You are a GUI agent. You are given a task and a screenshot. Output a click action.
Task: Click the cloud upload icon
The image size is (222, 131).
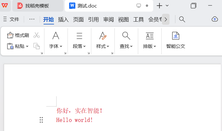(215, 19)
